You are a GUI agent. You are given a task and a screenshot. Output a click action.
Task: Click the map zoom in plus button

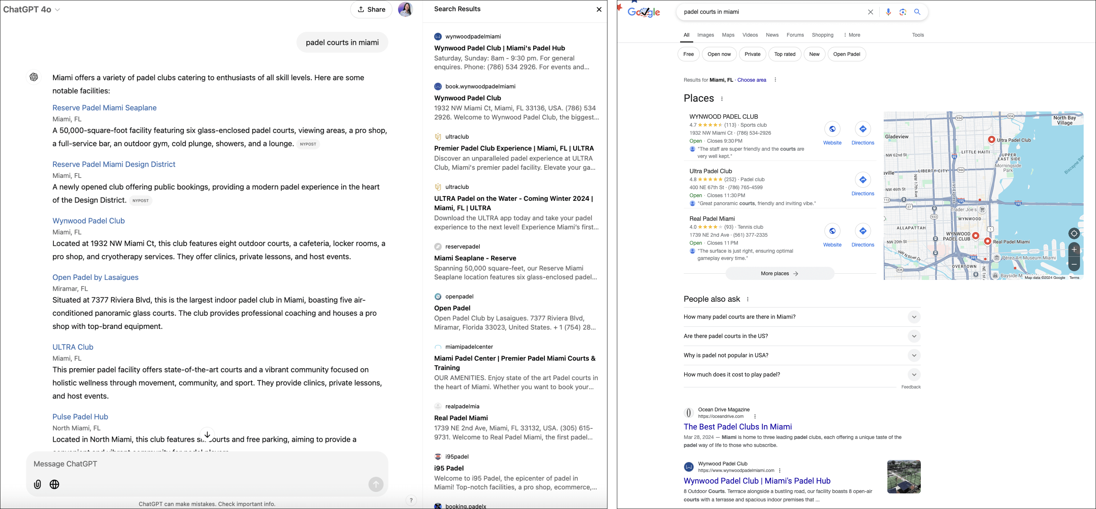pyautogui.click(x=1074, y=249)
